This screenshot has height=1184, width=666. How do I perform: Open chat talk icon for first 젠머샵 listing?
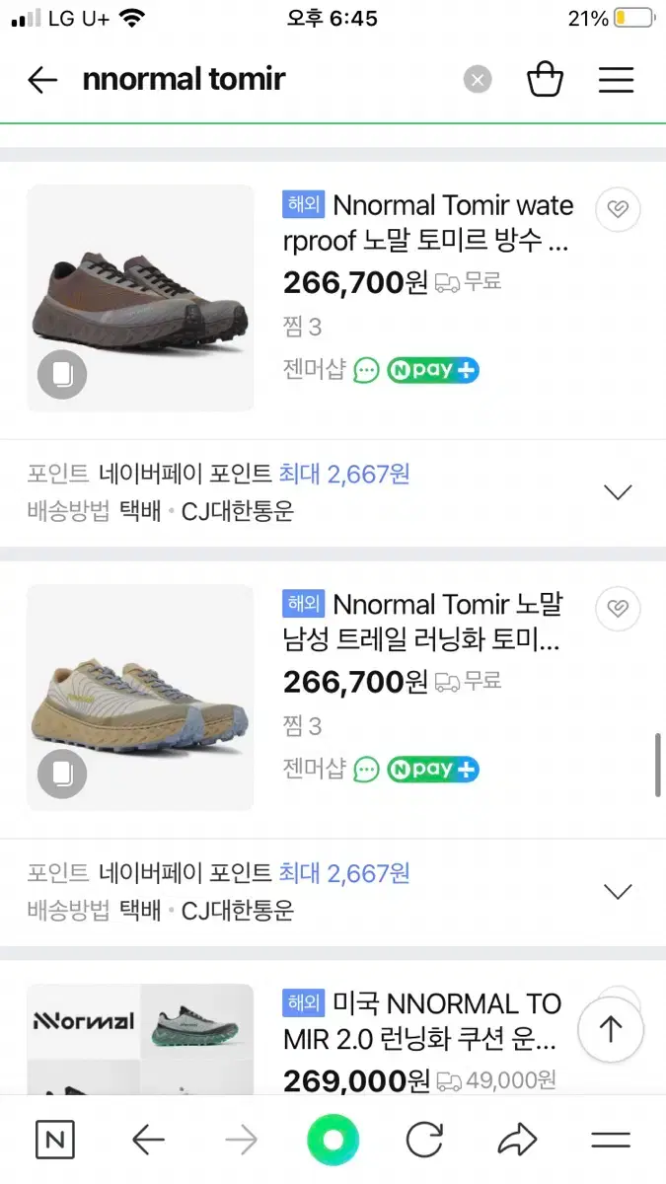[x=366, y=370]
